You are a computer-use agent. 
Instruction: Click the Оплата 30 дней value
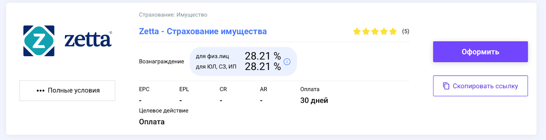click(x=314, y=100)
